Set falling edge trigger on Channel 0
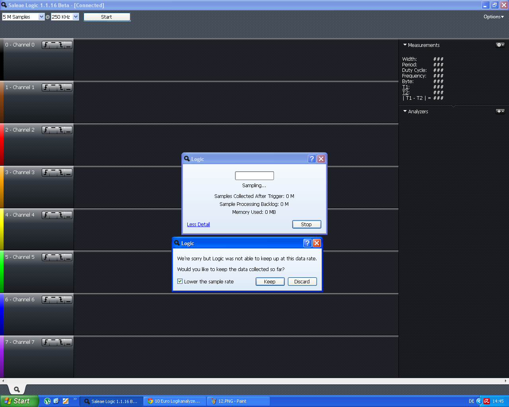509x407 pixels. (61, 45)
